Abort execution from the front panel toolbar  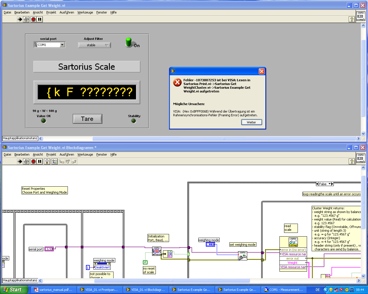[x=33, y=19]
